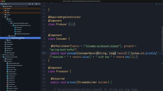Click the process method name
This screenshot has height=91, width=163.
click(72, 82)
